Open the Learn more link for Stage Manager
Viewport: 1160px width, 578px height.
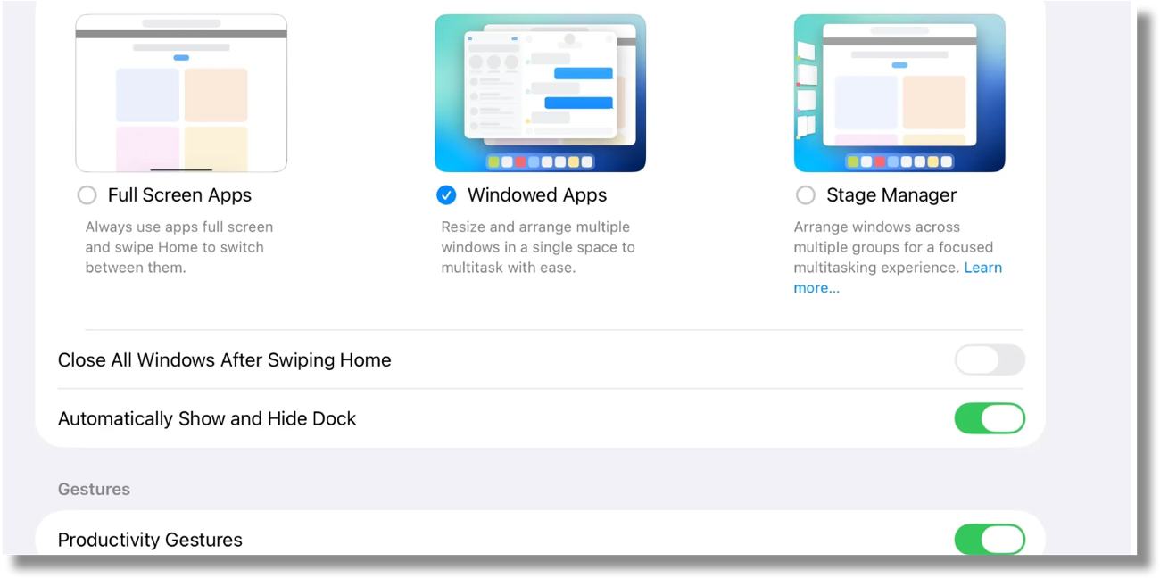(x=982, y=268)
